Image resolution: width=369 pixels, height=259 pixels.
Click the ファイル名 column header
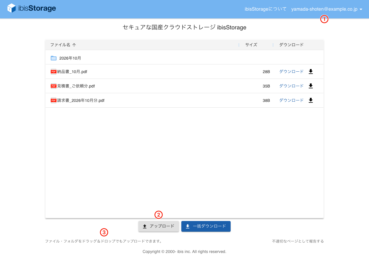60,45
